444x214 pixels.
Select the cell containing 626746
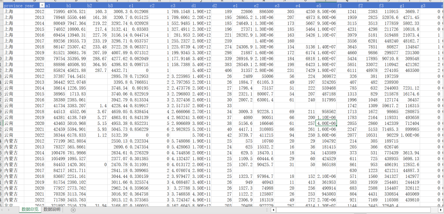coord(389,146)
